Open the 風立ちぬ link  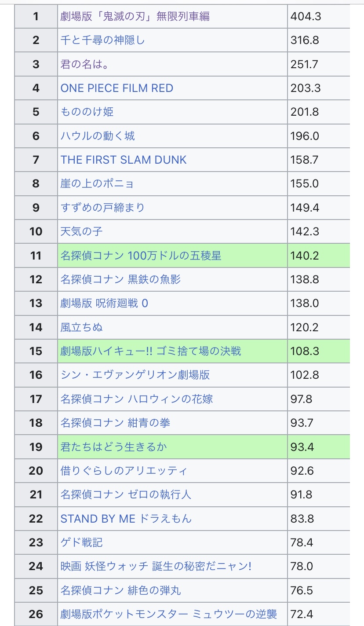point(82,327)
